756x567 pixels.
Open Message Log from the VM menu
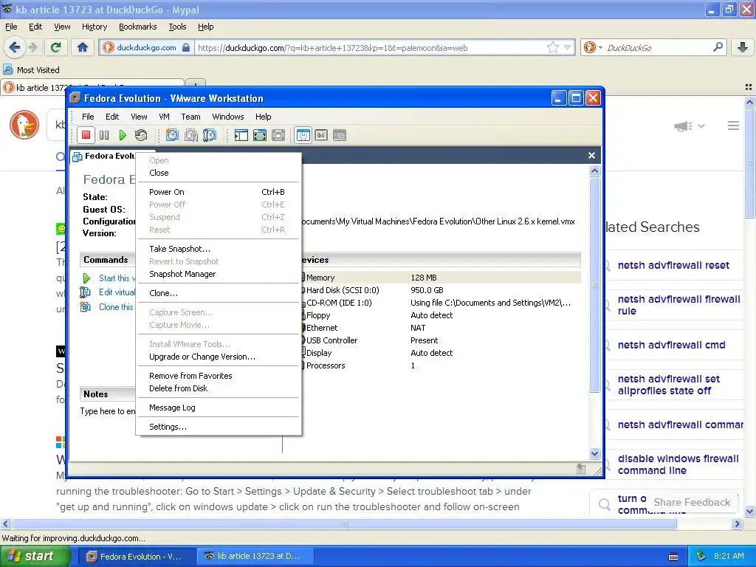click(218, 408)
